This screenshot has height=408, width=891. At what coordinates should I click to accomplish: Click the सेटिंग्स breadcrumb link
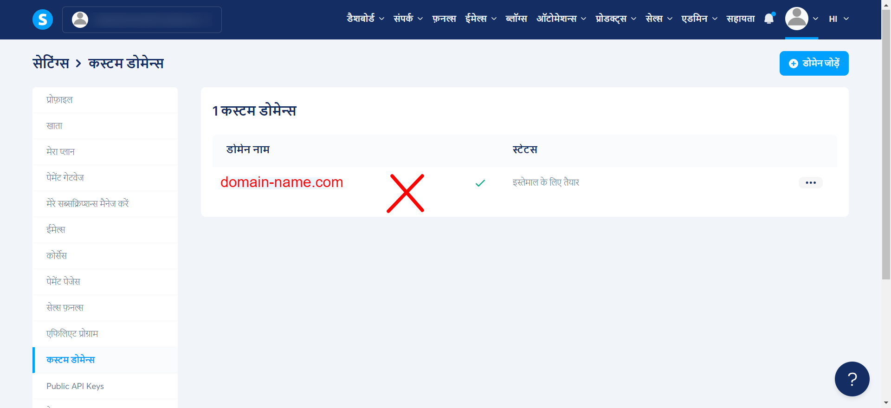[x=51, y=63]
